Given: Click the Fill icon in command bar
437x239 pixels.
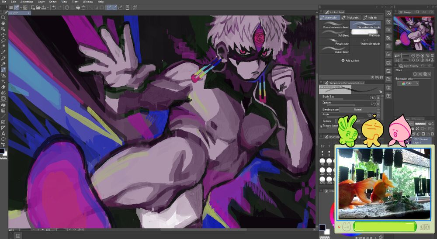Looking at the screenshot, I should pyautogui.click(x=78, y=7).
